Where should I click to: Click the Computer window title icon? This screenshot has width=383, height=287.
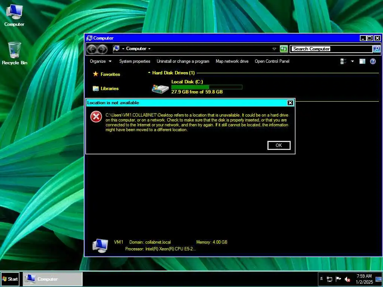pos(89,38)
